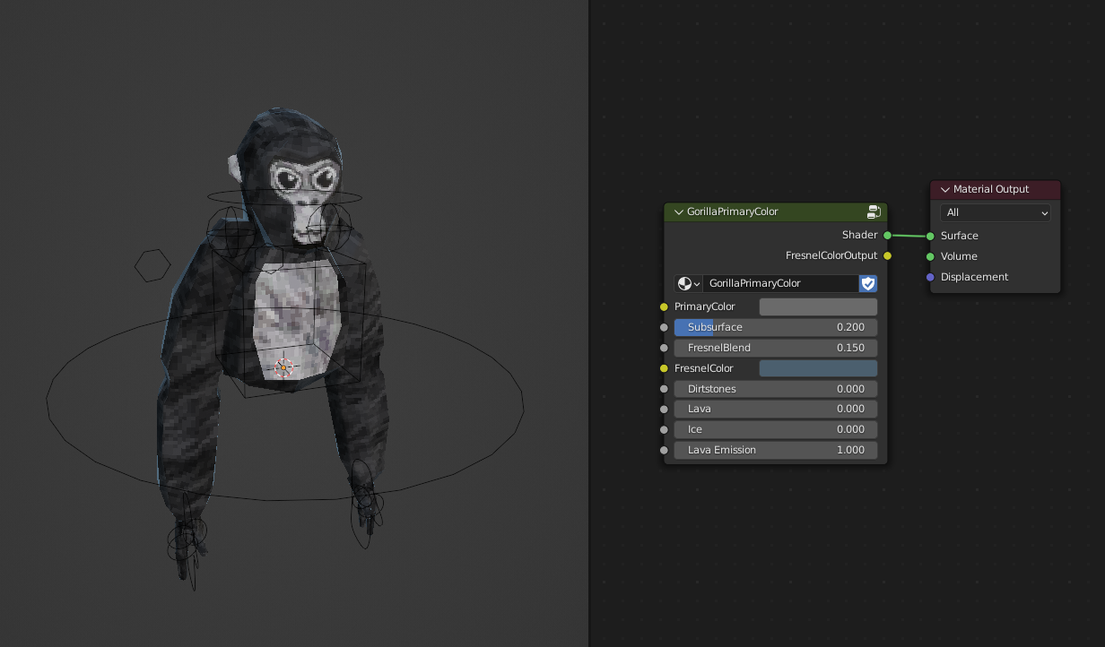Set the Lava Emission value slider
This screenshot has height=647, width=1105.
[x=775, y=449]
